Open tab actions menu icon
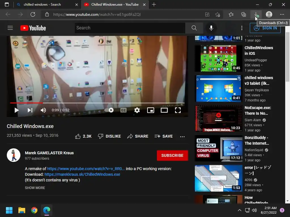The image size is (290, 217). (7, 5)
